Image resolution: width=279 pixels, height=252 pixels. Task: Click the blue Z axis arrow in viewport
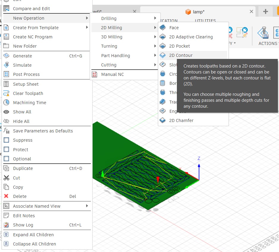click(x=199, y=172)
